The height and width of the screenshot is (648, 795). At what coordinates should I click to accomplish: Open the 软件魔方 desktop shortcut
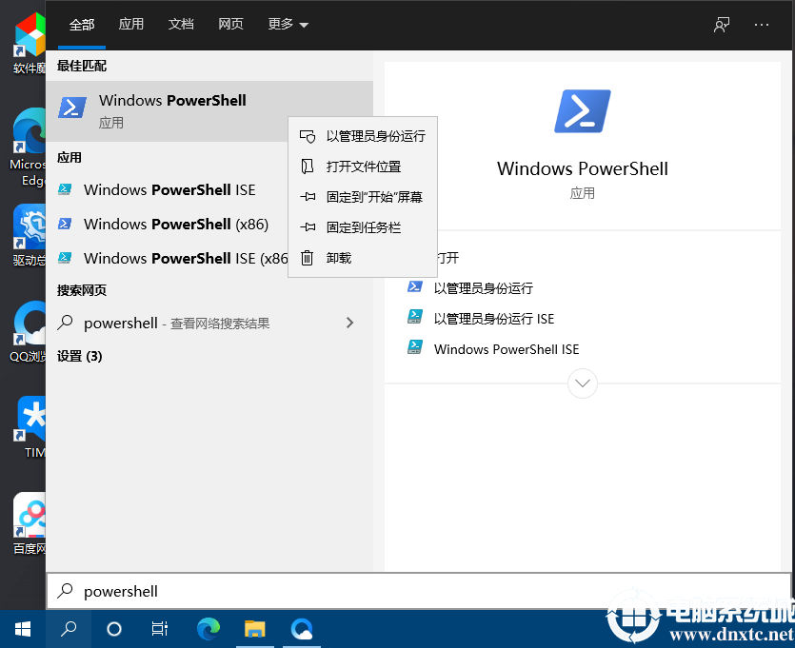pyautogui.click(x=30, y=43)
